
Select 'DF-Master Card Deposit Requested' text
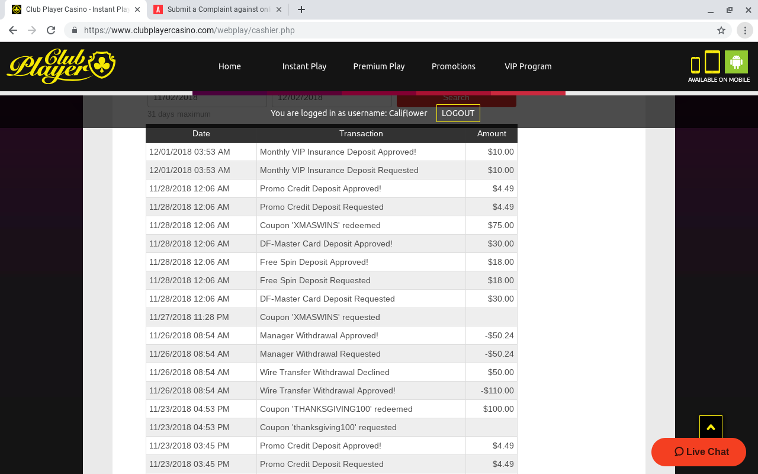327,299
